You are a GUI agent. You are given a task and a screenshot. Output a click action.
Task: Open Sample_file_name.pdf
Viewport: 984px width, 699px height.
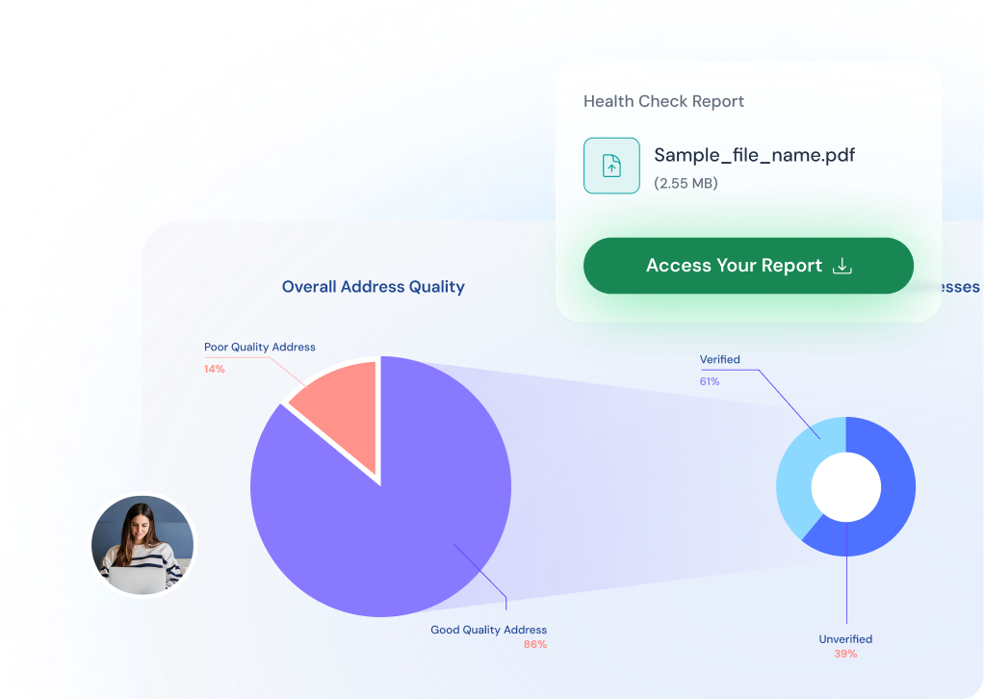coord(754,154)
